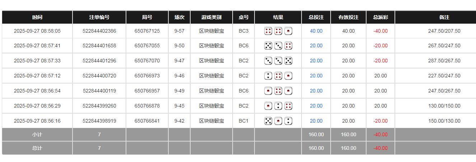Click the blue 40.00 total bet link
The height and width of the screenshot is (162, 476).
click(316, 31)
